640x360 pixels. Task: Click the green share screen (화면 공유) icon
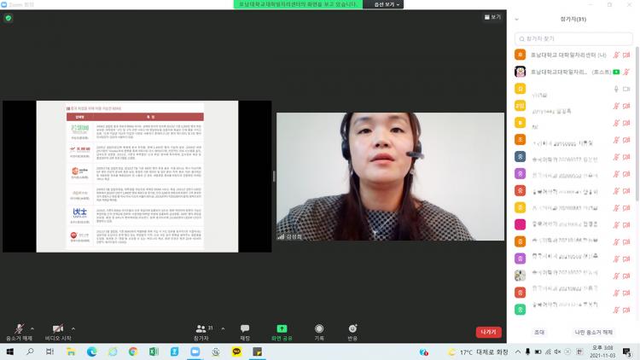[282, 328]
